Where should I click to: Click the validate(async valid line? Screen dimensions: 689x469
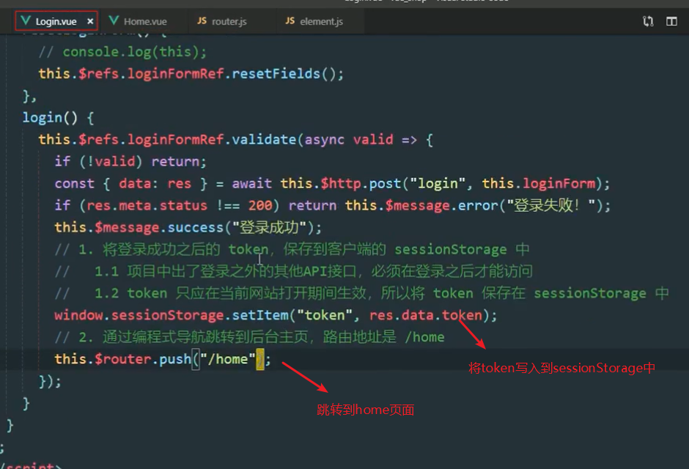coord(235,140)
